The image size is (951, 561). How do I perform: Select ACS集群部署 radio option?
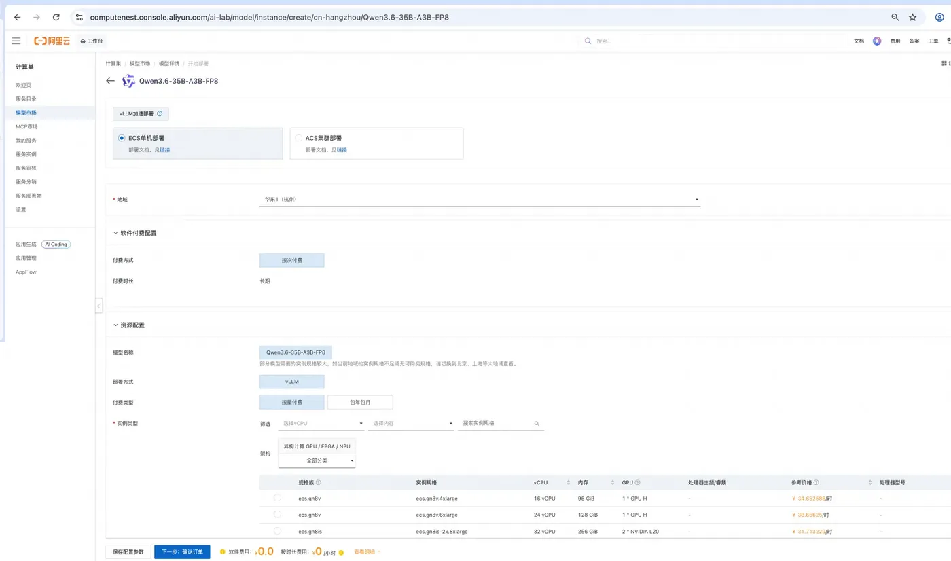tap(298, 138)
